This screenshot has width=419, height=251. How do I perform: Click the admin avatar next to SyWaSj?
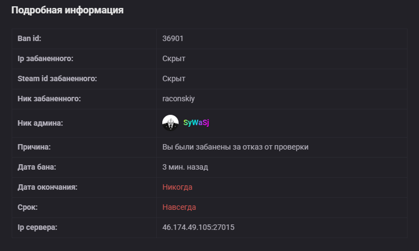pyautogui.click(x=170, y=123)
